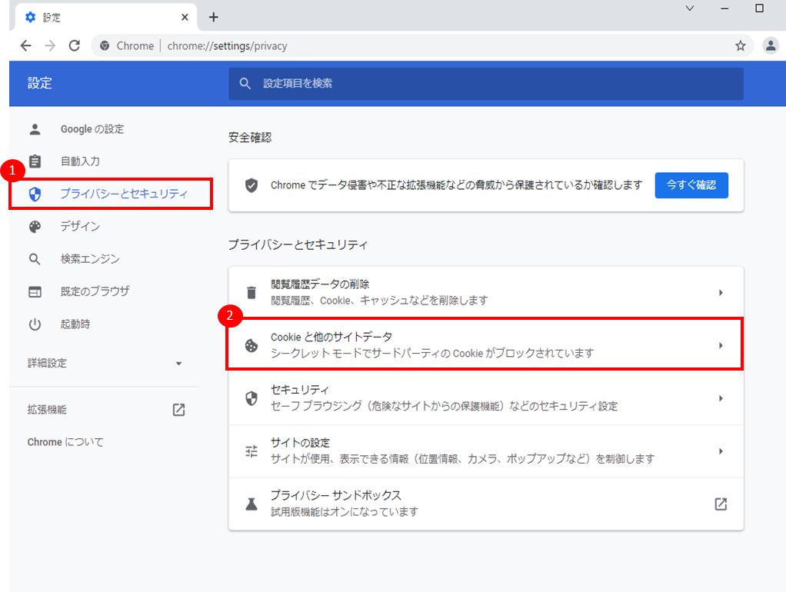Click the cookie icon for Cookie と他のサイトデータ
The width and height of the screenshot is (786, 592).
click(251, 345)
